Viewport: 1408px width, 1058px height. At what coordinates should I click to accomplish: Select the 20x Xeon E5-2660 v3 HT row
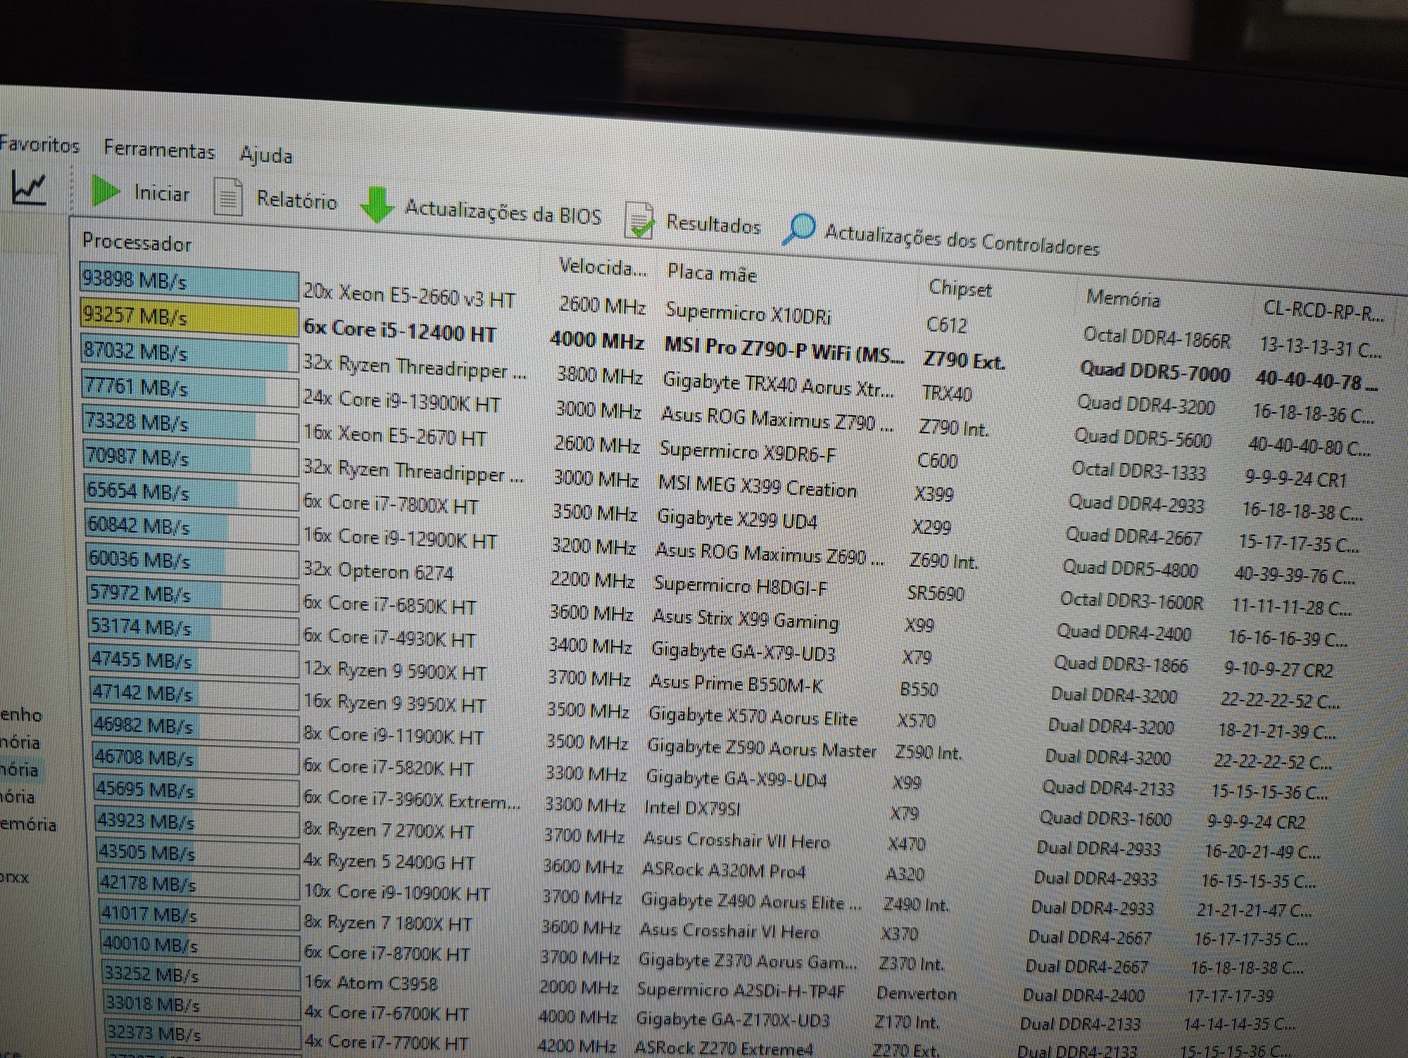click(x=409, y=296)
